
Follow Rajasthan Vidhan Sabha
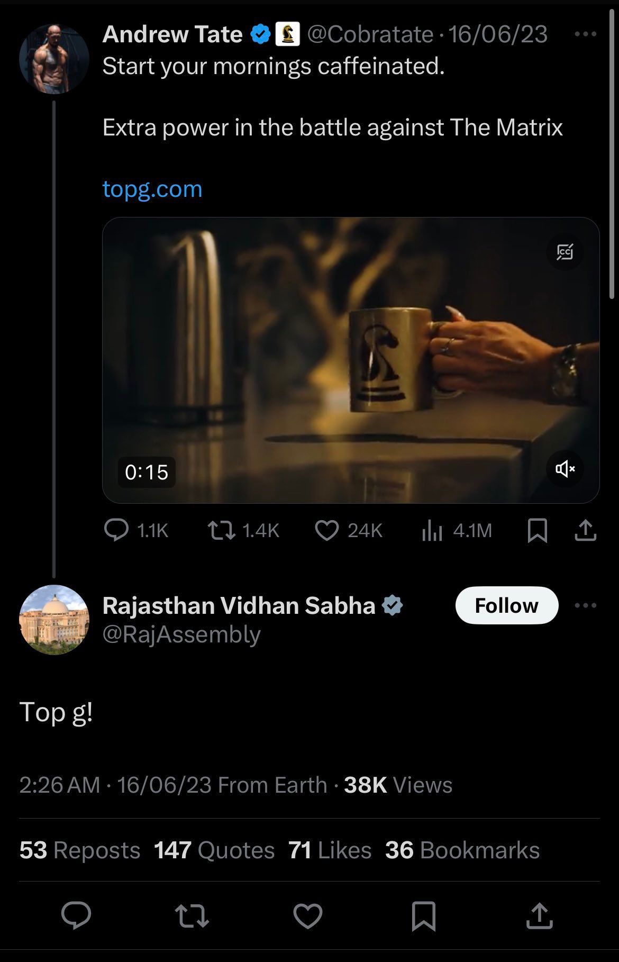506,605
